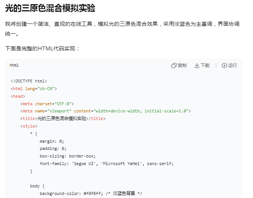Click the meta viewport code line
Viewport: 253px width, 198px height.
[x=105, y=111]
